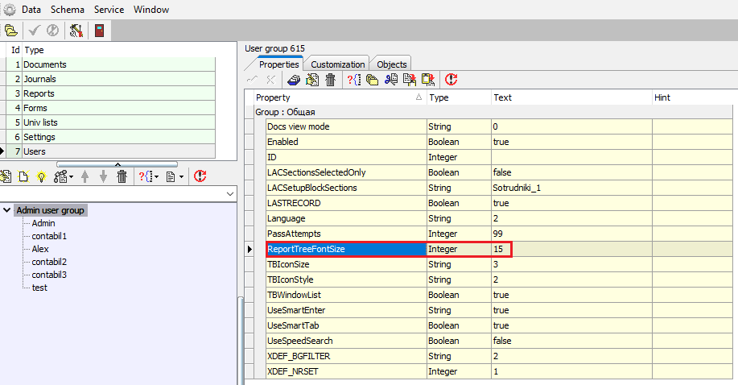Collapse upper panel with the caret splitter handle

click(118, 164)
